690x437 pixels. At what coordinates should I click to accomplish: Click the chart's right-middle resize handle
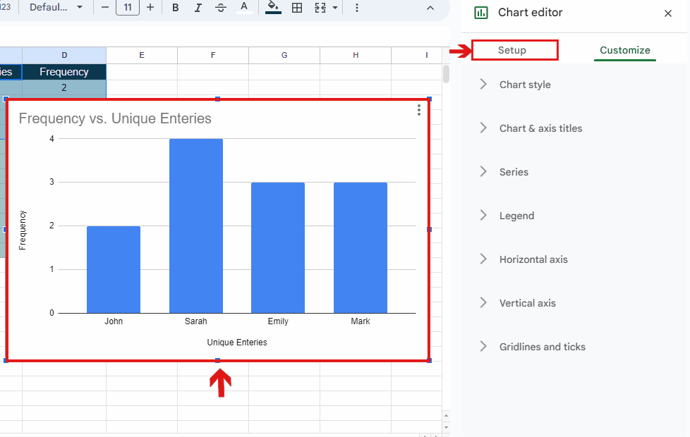429,230
